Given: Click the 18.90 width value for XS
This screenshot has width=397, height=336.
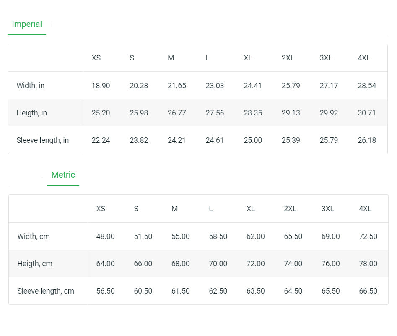Looking at the screenshot, I should 101,86.
